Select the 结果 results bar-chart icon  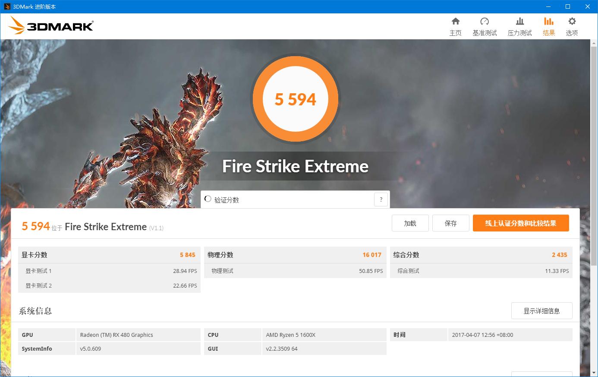[x=548, y=21]
